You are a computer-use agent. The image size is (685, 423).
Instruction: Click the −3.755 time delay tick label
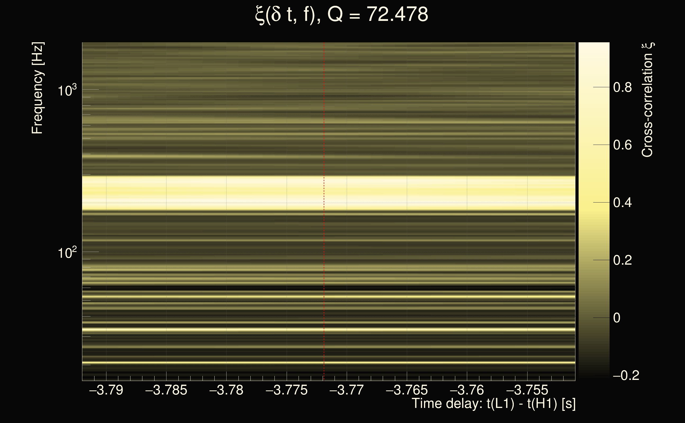[x=527, y=390]
